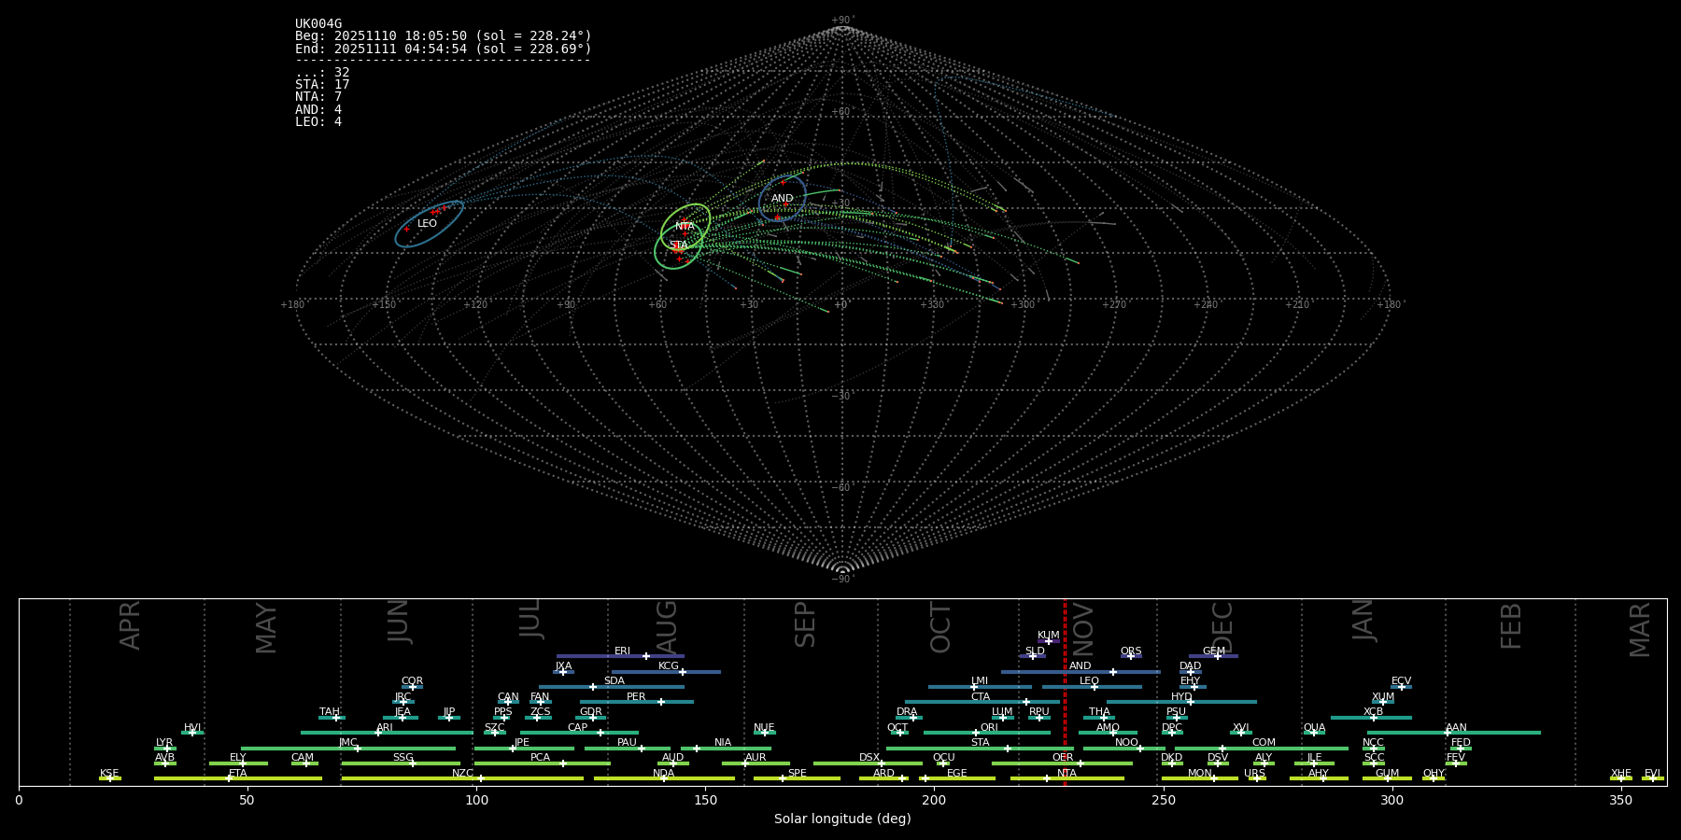The image size is (1681, 840).
Task: Click the CAP shower label in timeline
Action: tap(577, 727)
